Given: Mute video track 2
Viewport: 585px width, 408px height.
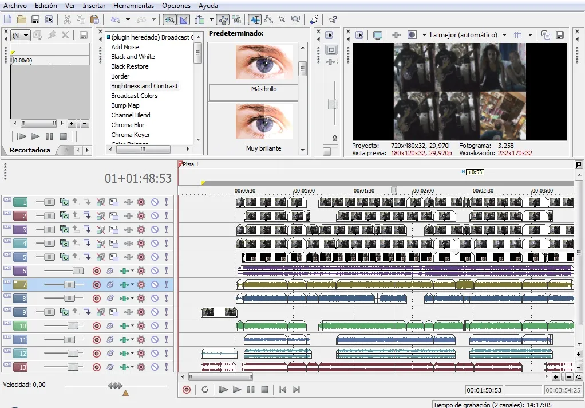Looking at the screenshot, I should (x=155, y=216).
